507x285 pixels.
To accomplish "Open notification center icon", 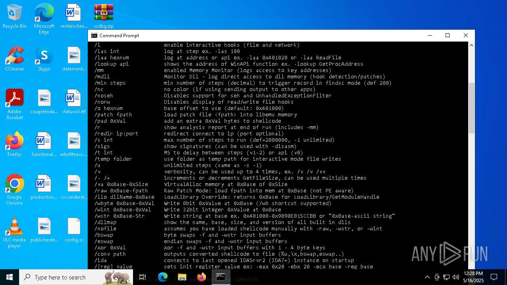I will pos(494,277).
